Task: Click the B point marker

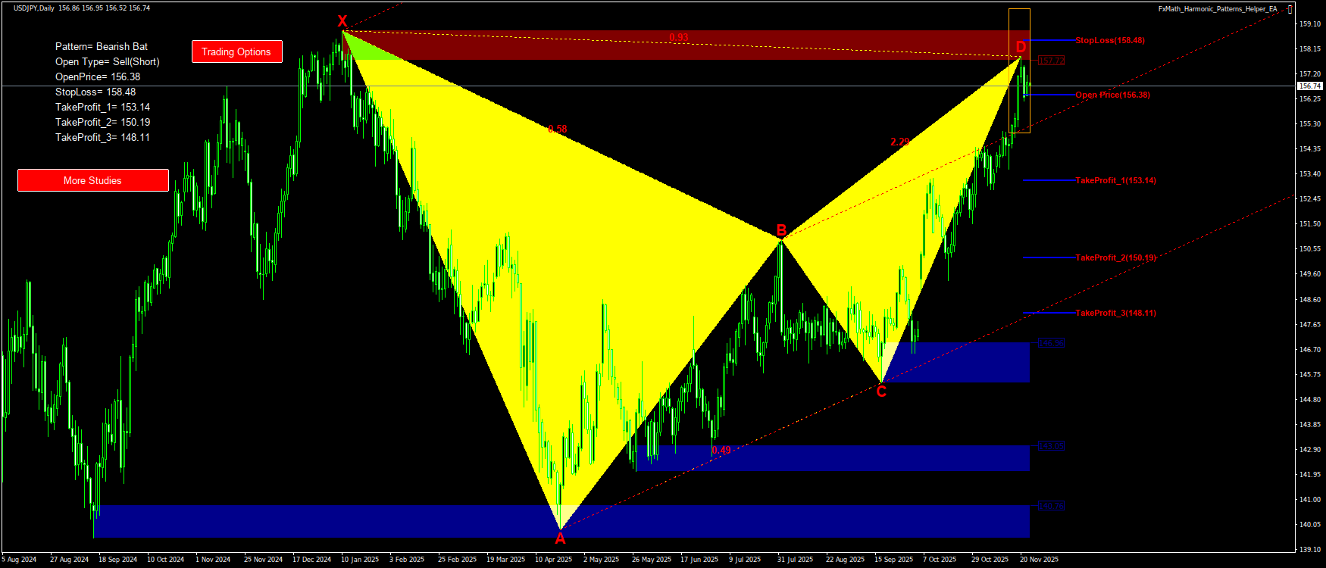Action: tap(781, 230)
